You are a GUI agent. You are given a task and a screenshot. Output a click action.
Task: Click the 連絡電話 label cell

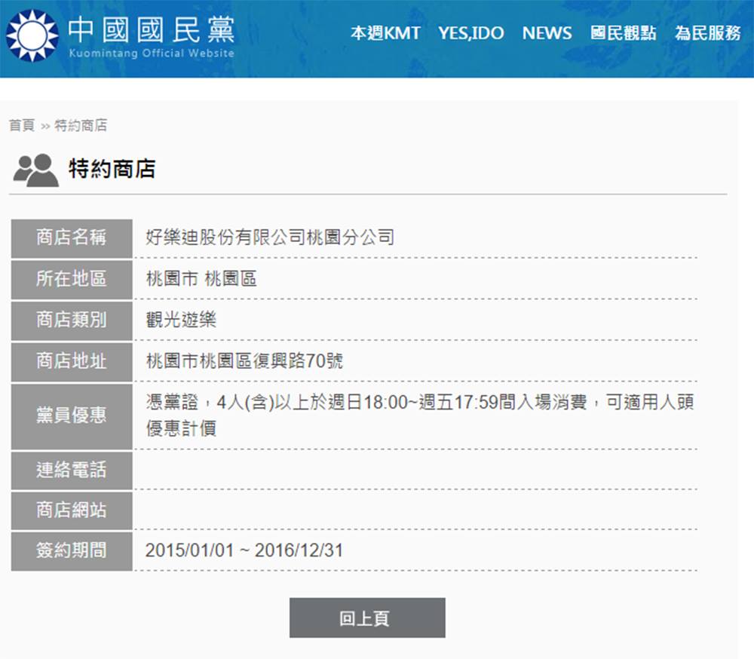coord(72,470)
